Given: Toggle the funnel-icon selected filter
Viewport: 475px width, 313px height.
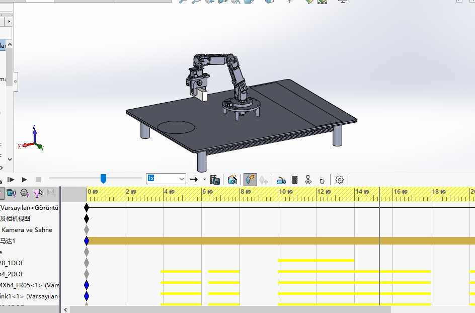Looking at the screenshot, I should tap(38, 193).
